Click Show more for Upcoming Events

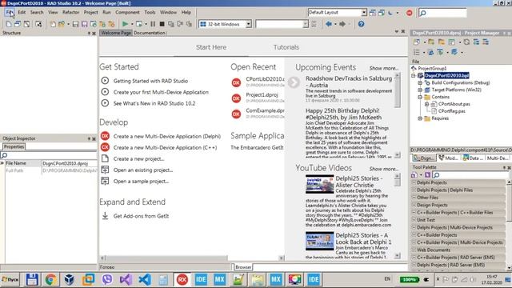coord(383,68)
